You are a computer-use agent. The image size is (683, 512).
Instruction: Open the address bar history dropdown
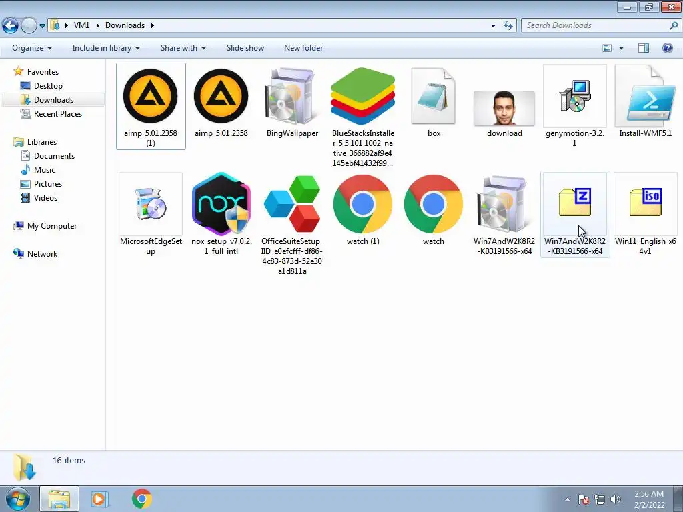pyautogui.click(x=493, y=26)
